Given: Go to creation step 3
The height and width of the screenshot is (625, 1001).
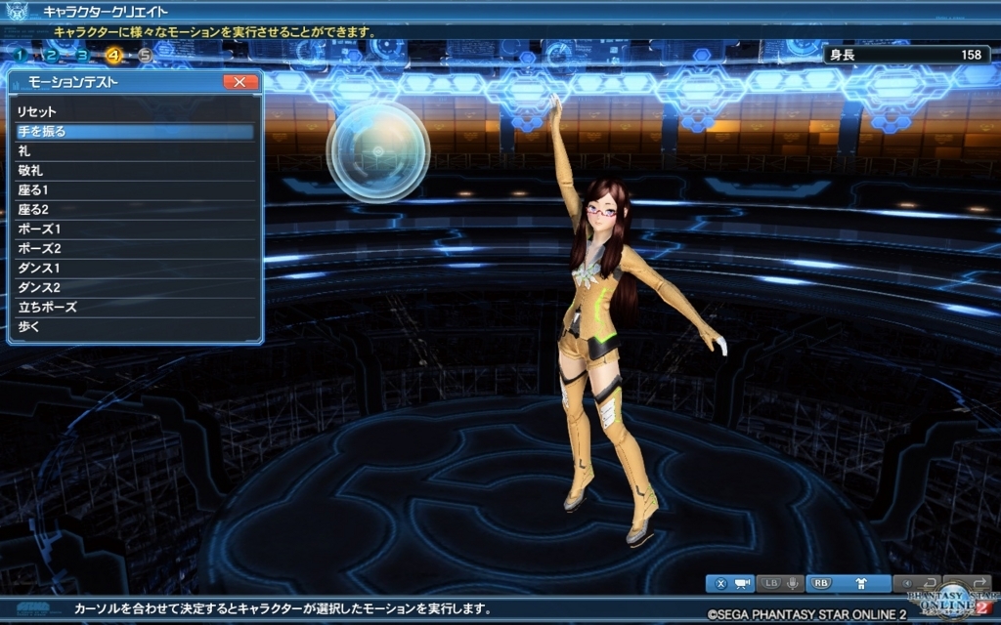Looking at the screenshot, I should (82, 56).
